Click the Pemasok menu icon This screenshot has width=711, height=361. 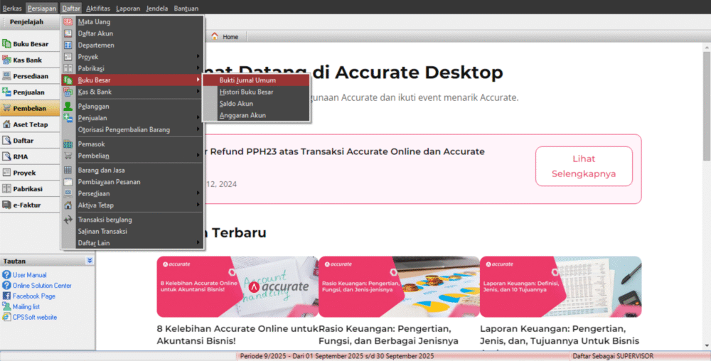pos(68,144)
